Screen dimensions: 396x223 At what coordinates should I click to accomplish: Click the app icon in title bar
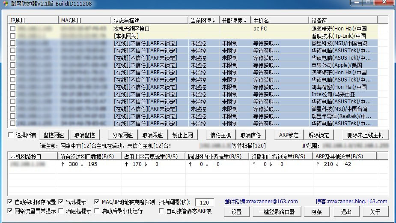[x=5, y=4]
